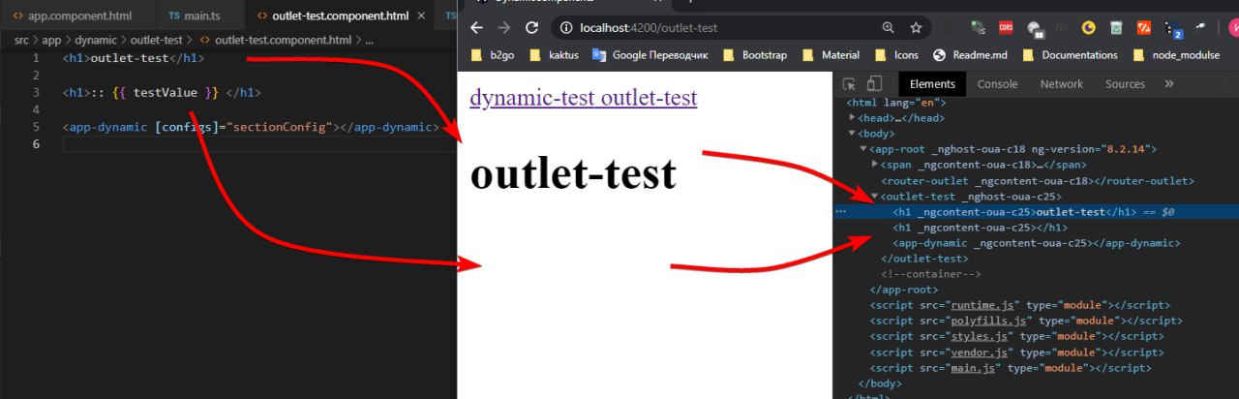Collapse the body element node
The width and height of the screenshot is (1239, 399).
(x=852, y=134)
